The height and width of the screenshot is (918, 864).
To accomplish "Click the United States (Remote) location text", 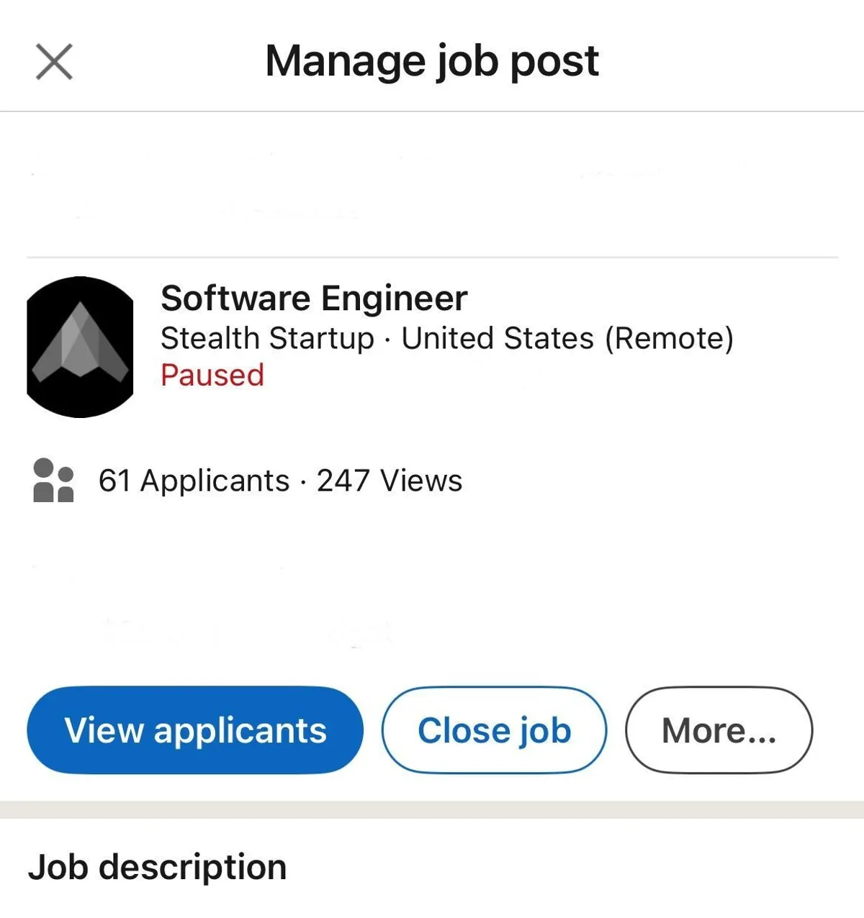I will [567, 338].
